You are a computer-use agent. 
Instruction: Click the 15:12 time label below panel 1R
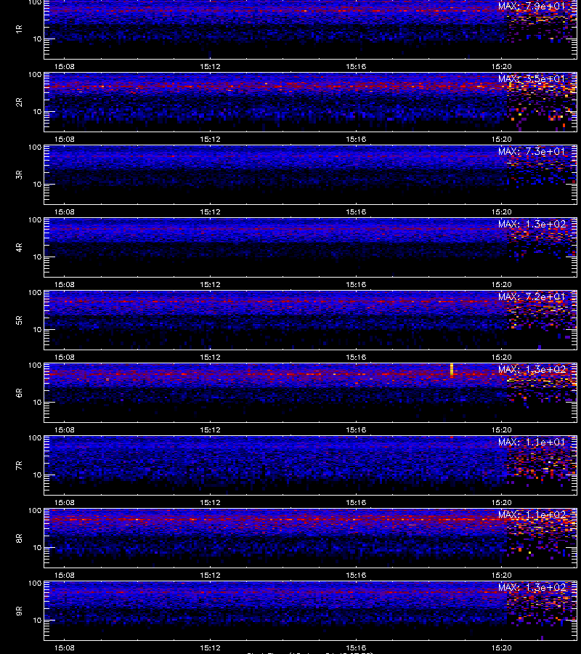click(x=210, y=66)
